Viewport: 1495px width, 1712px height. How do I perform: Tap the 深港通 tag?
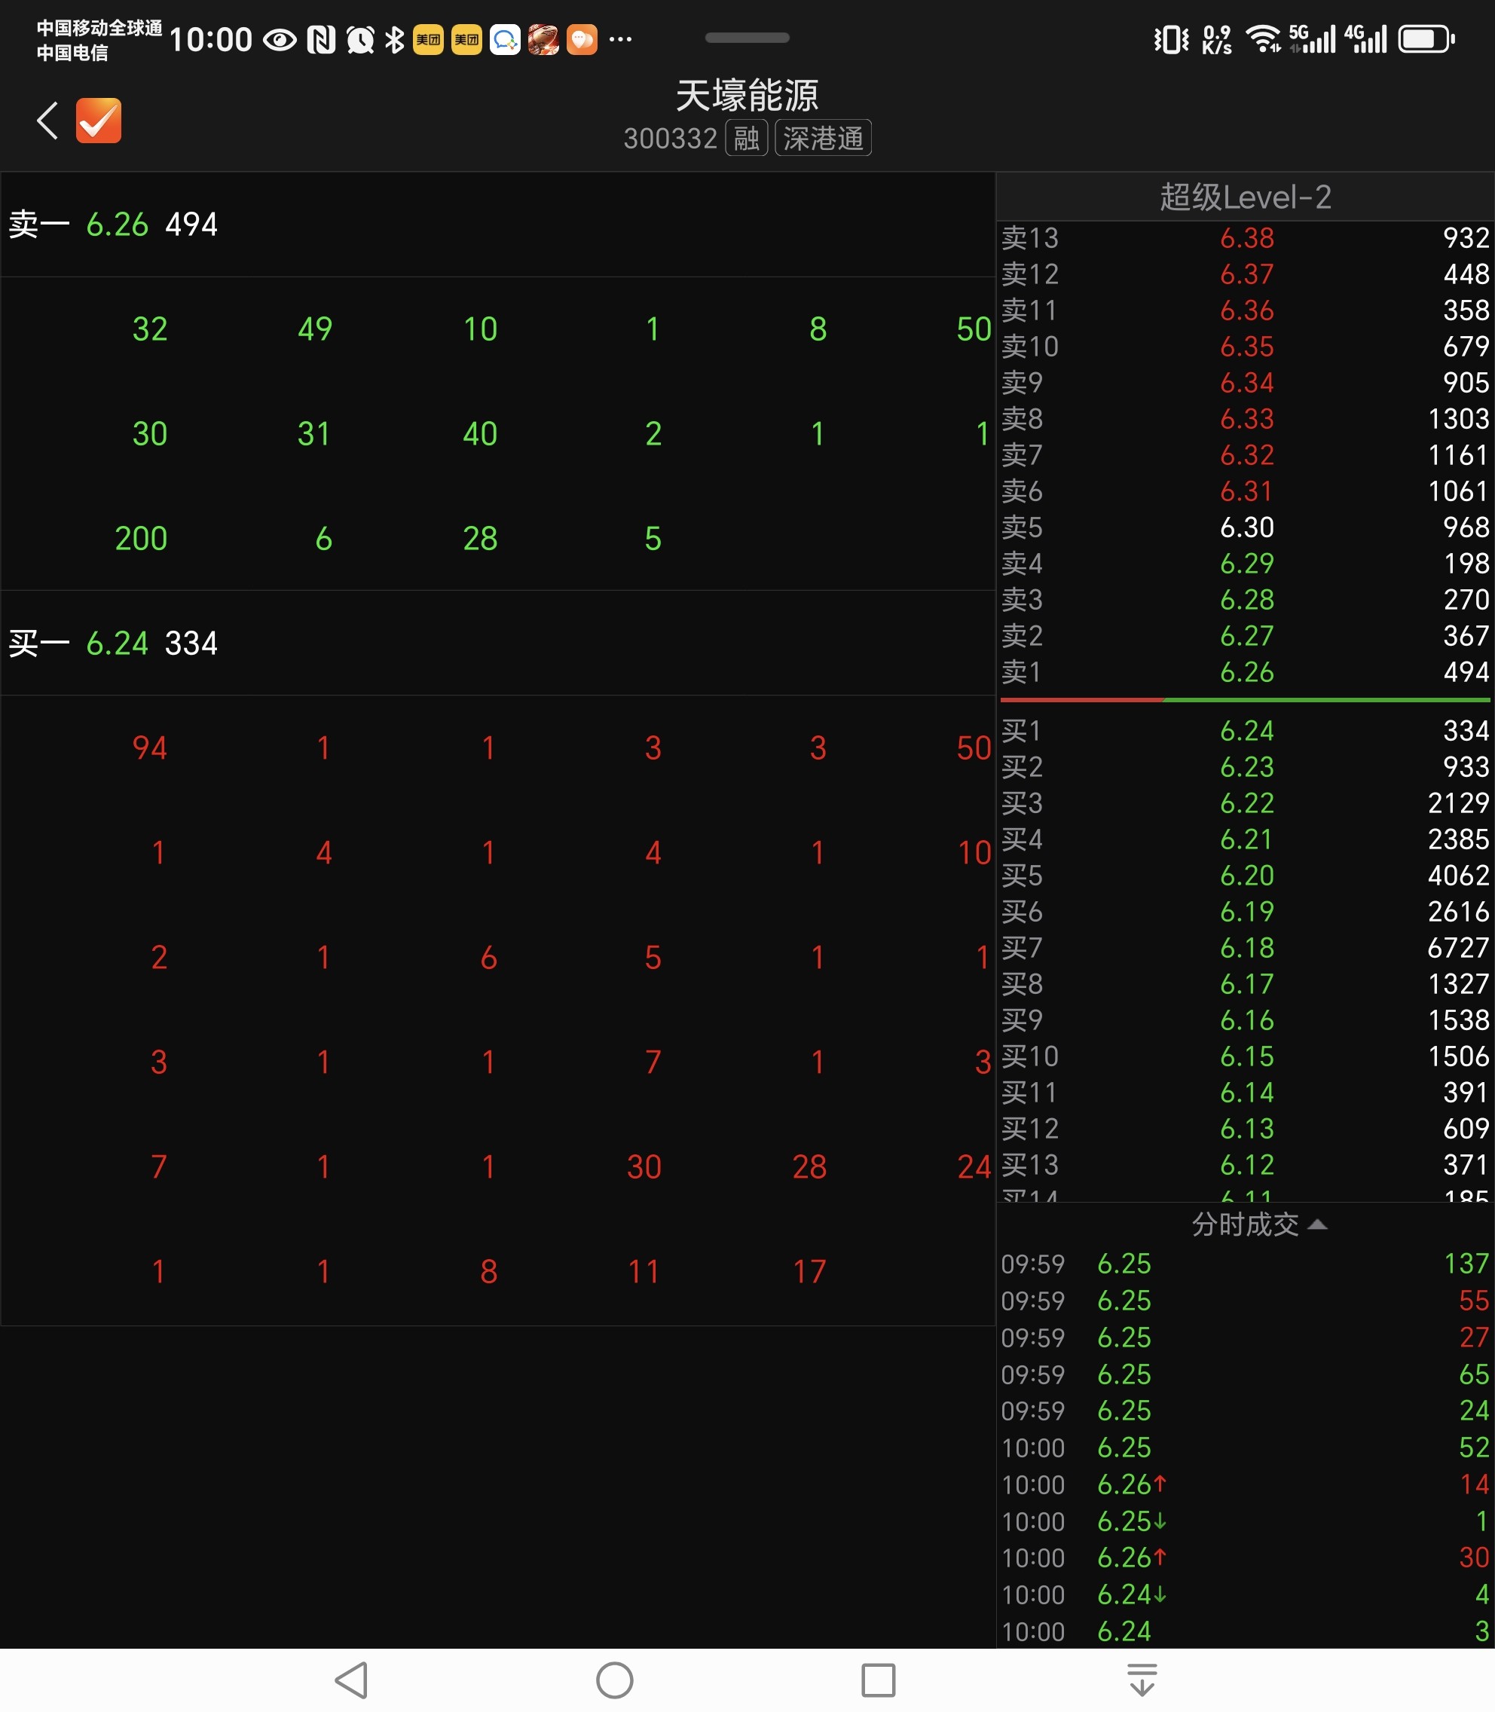[823, 139]
